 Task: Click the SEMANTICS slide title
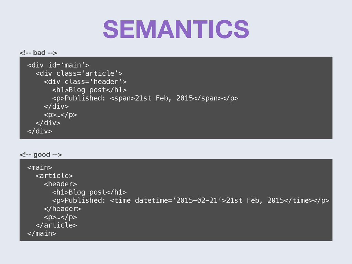[176, 29]
